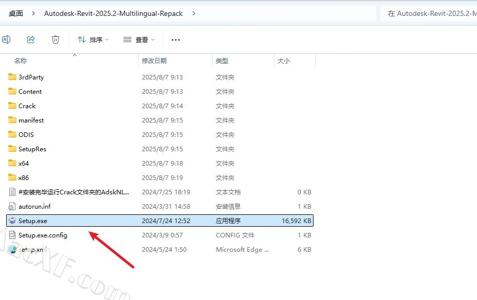Select the 3rdParty folder icon
This screenshot has width=477, height=300.
pyautogui.click(x=12, y=77)
